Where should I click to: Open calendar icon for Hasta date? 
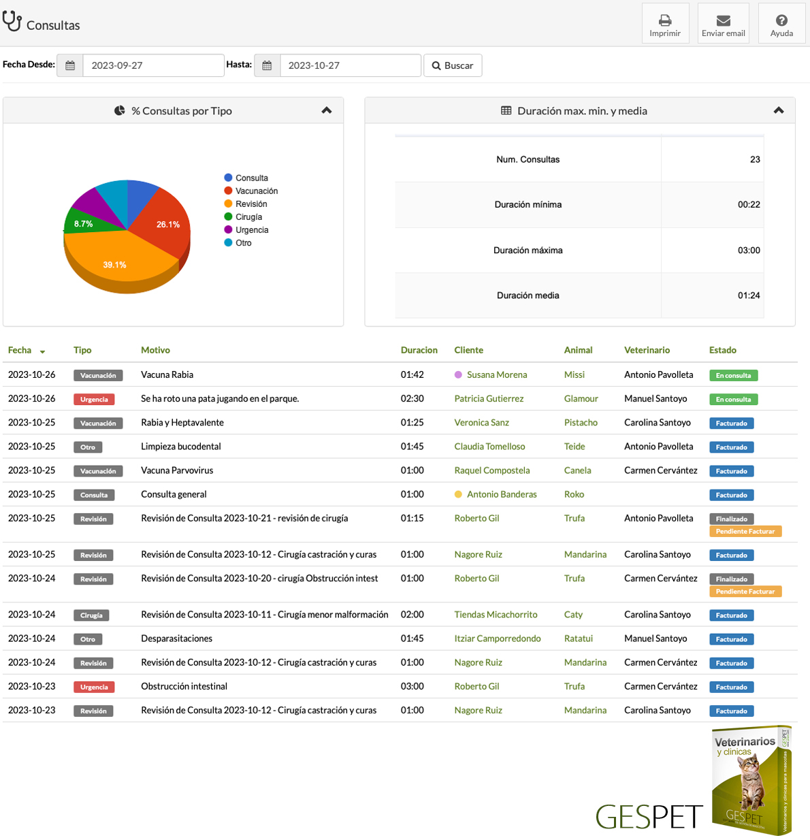(x=267, y=66)
